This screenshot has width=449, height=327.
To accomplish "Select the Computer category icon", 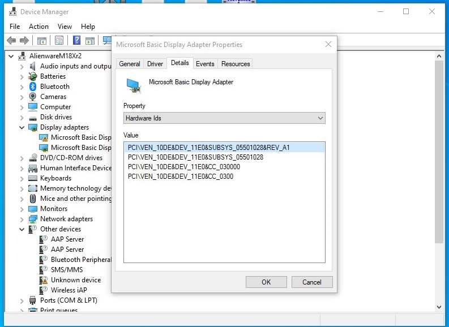I will (33, 107).
